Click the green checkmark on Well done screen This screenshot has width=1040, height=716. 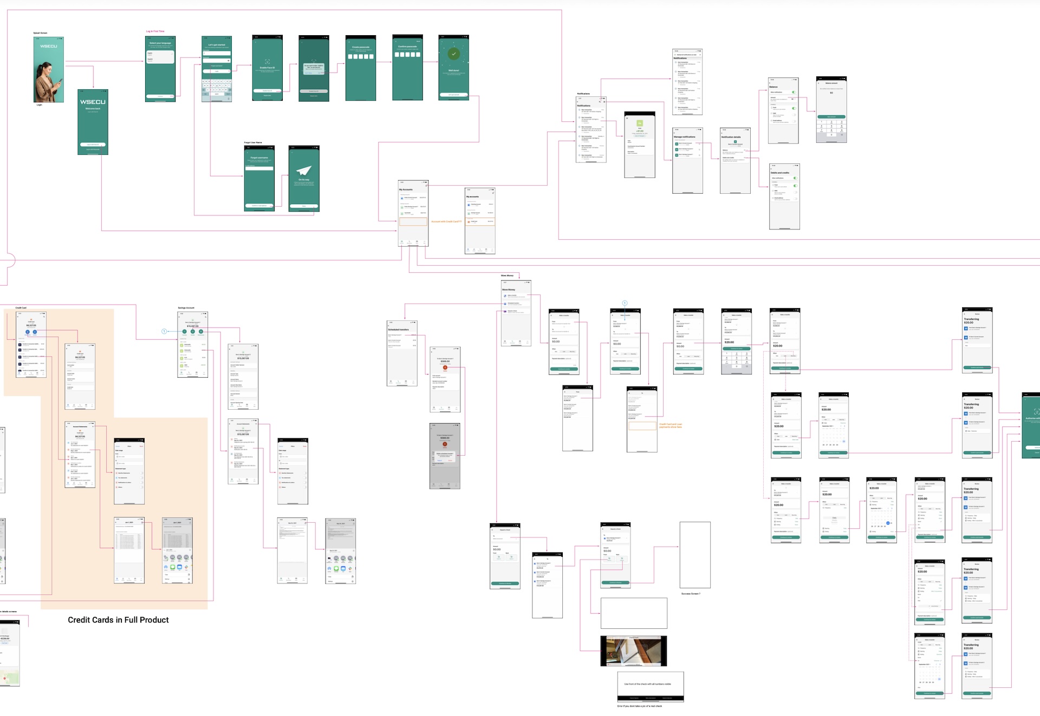pyautogui.click(x=454, y=54)
